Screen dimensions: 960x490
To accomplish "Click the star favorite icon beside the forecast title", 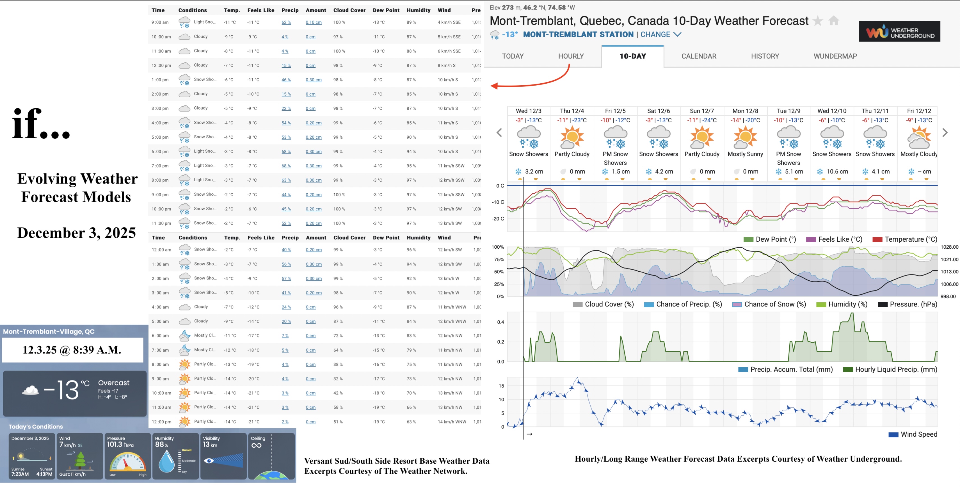I will tap(818, 21).
